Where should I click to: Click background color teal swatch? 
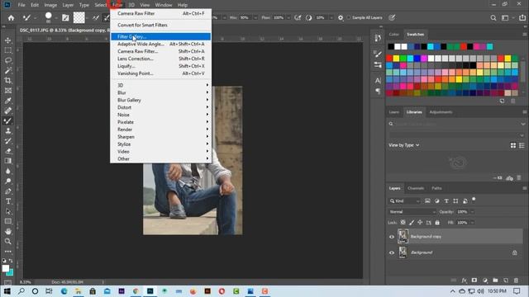[11, 272]
